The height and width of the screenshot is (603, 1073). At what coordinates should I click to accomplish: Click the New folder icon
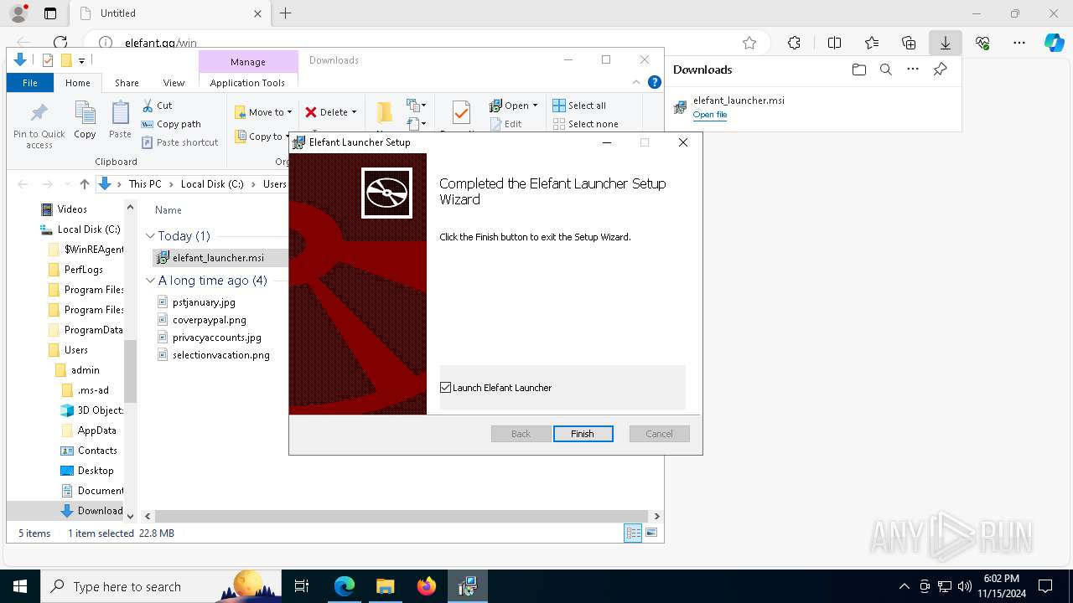pyautogui.click(x=384, y=113)
